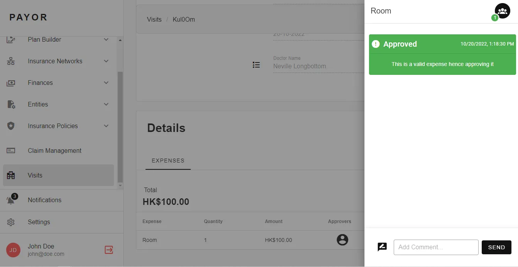Expand the Plan Builder menu
Screen dimensions: 518x267
tap(106, 39)
